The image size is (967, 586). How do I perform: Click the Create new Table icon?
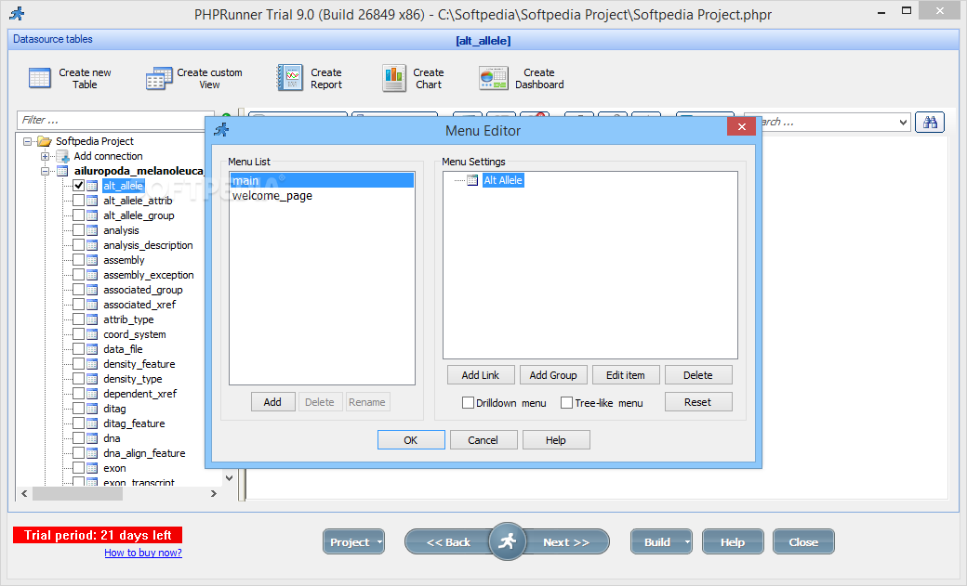pos(40,78)
